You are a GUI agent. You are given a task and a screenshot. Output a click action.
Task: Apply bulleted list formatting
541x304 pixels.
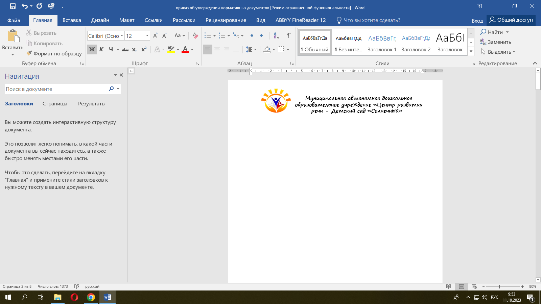(x=208, y=35)
